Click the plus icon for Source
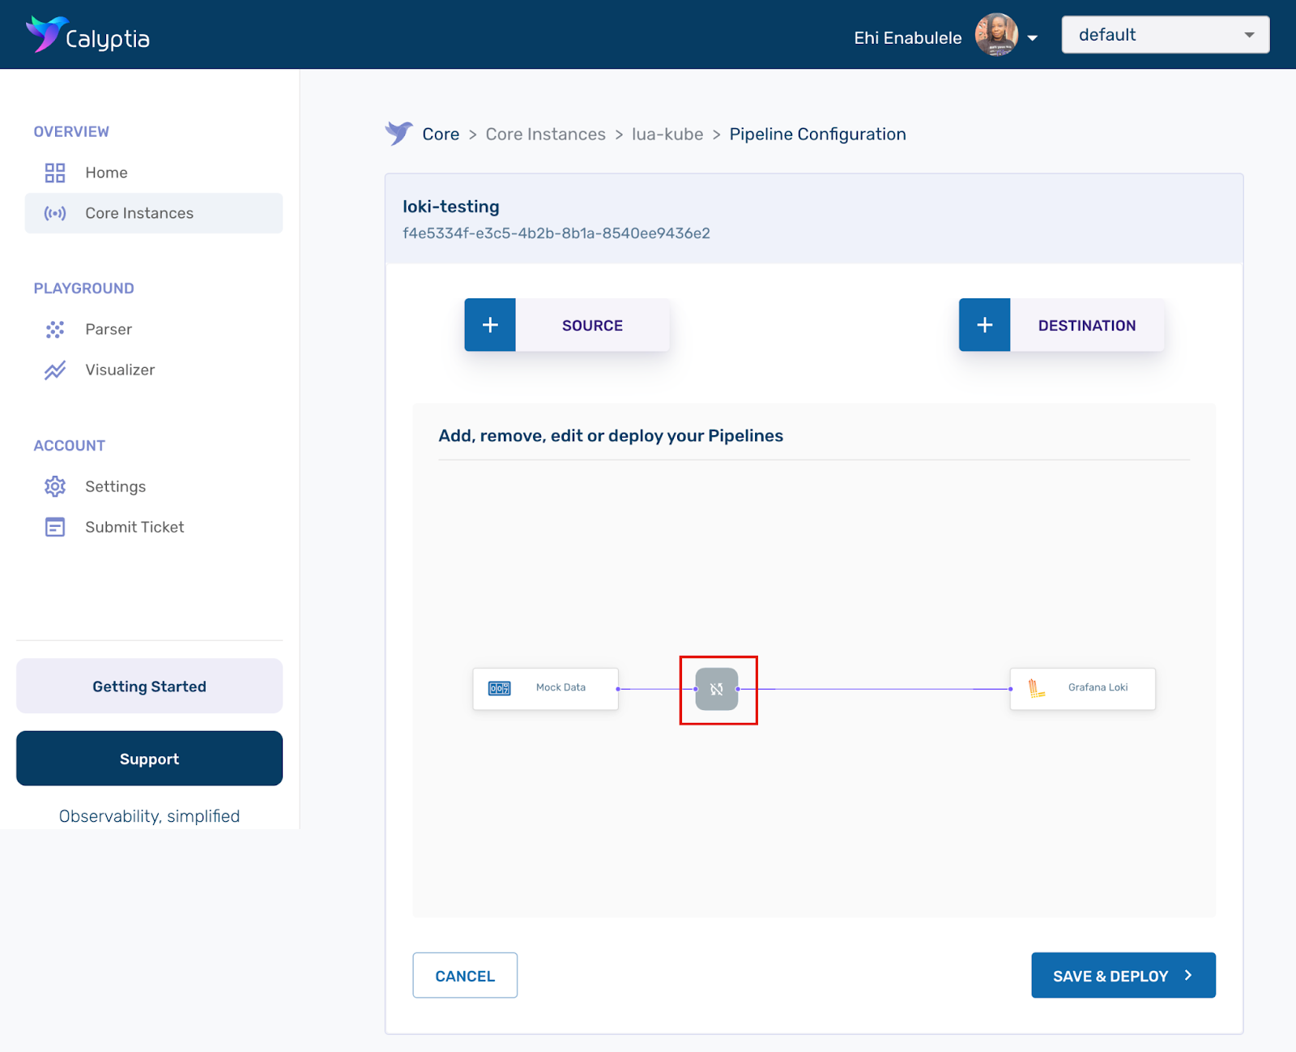This screenshot has width=1296, height=1052. (490, 325)
